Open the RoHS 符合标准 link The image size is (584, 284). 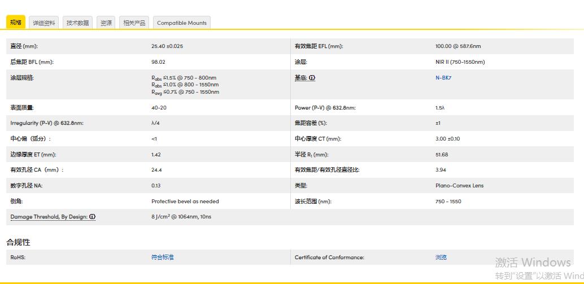(x=163, y=257)
